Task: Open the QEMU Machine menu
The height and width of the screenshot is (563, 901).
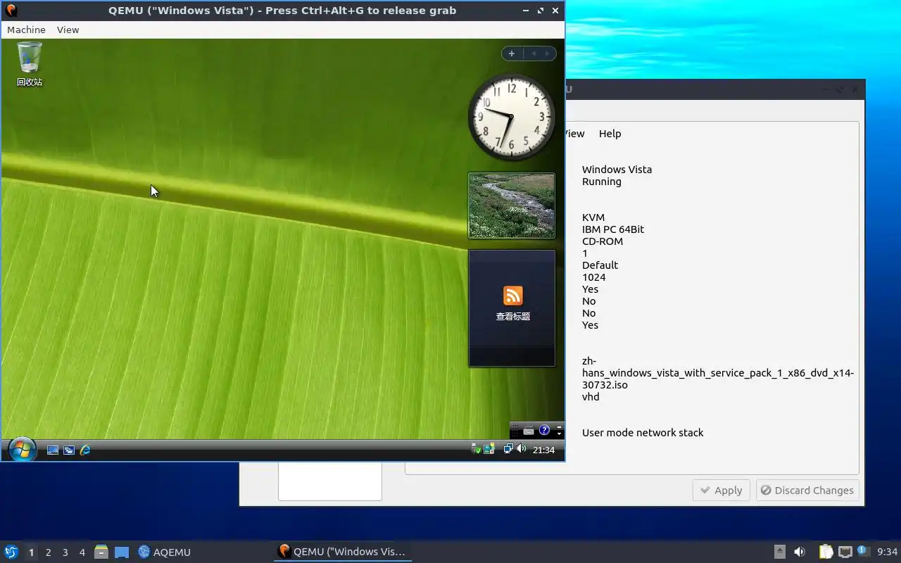Action: pyautogui.click(x=26, y=30)
